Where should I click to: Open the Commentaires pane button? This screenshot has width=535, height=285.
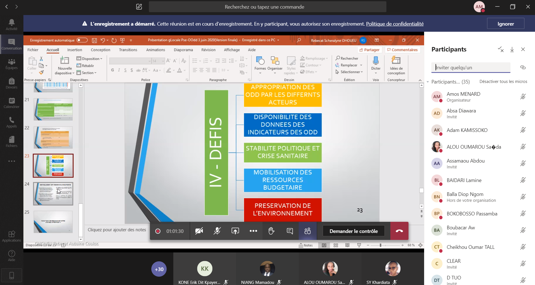coord(402,50)
